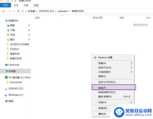The image size is (153, 119).
Task: Click xujinwen in the address path
Action: 63,11
